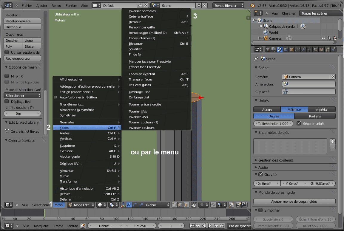
Task: Select the Impérial units option
Action: [x=321, y=110]
